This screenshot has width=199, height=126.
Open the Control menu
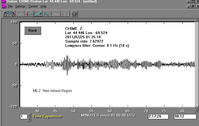[33, 6]
